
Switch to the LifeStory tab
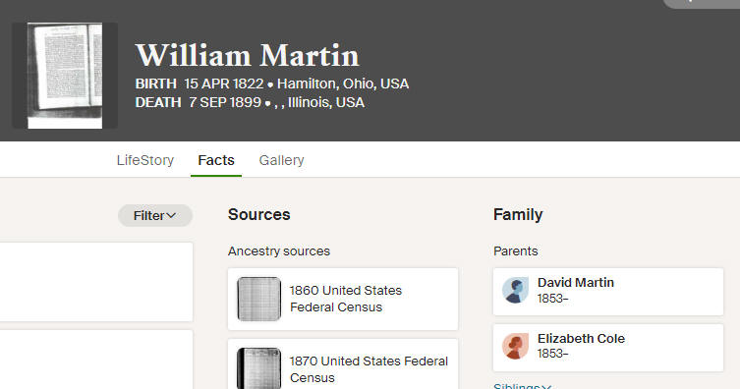click(145, 160)
